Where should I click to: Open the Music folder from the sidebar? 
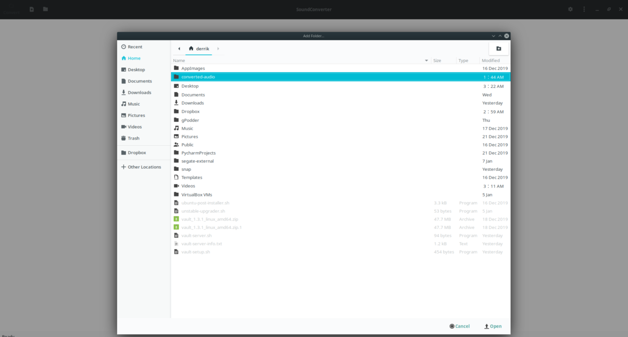point(133,103)
